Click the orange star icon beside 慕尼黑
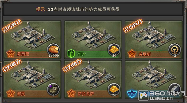Screen dimensions: 187x103 11,53
